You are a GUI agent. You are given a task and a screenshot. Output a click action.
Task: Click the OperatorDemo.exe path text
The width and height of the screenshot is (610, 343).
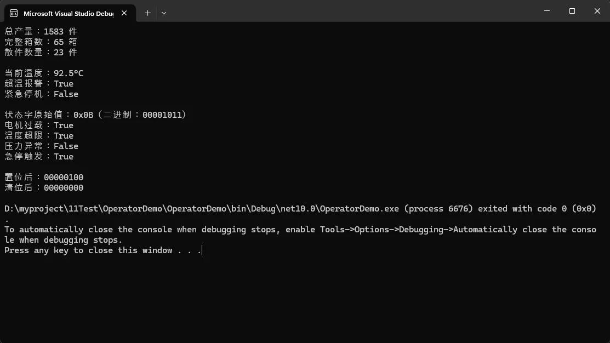click(202, 209)
